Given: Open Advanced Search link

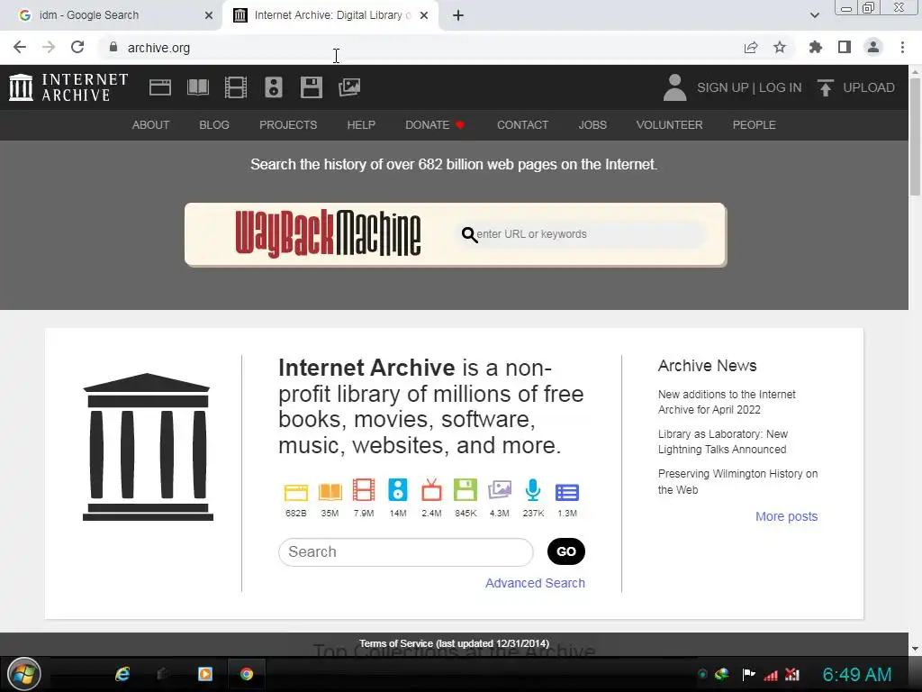Looking at the screenshot, I should coord(535,583).
